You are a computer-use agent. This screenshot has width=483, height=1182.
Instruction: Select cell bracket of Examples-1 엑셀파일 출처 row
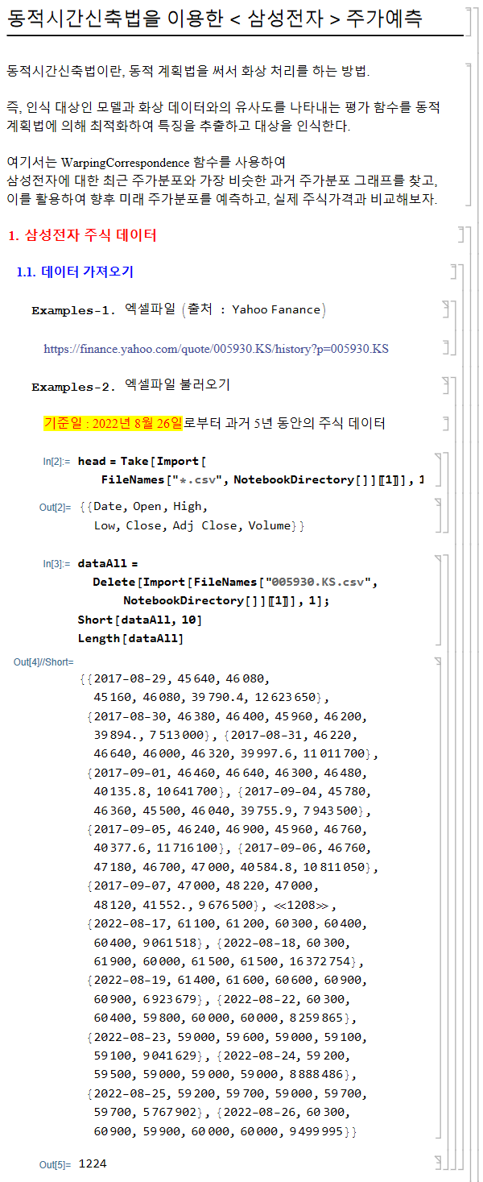point(447,309)
